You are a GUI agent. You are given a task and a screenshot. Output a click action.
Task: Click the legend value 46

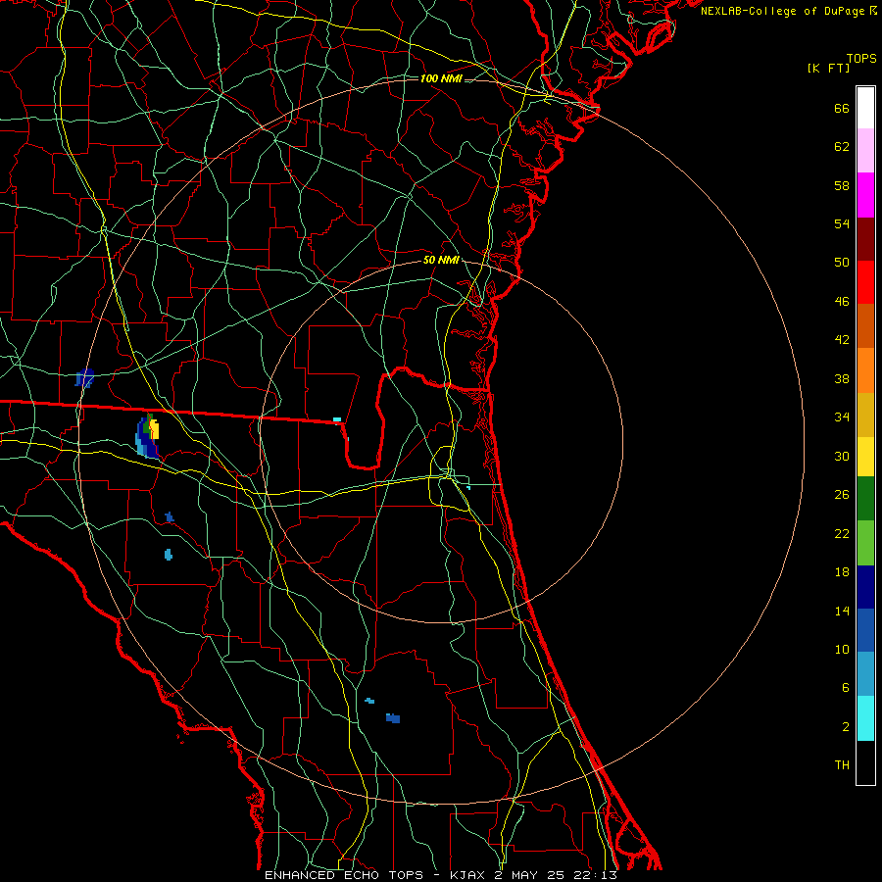842,302
